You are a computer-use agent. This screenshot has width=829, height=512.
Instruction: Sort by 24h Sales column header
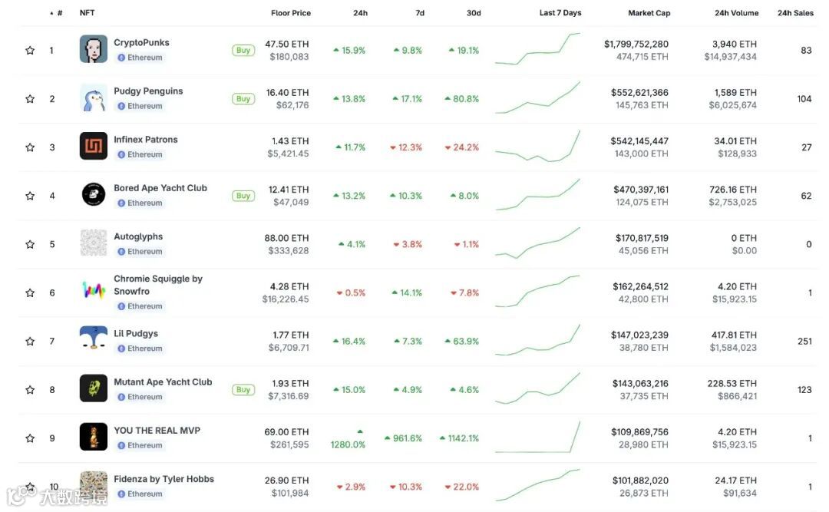coord(794,13)
